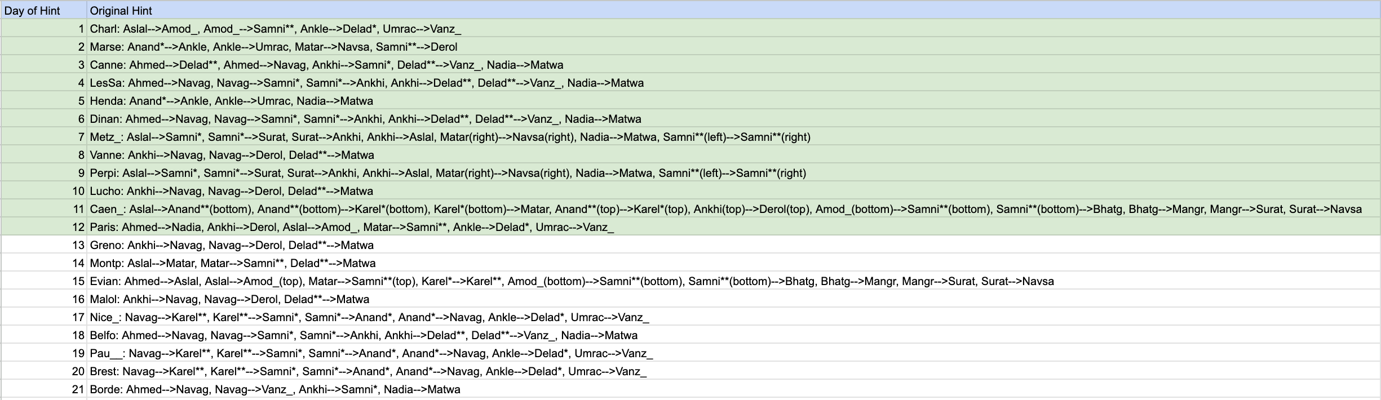Click the hint cell starting with "Metz_:"
The width and height of the screenshot is (1381, 400).
click(734, 136)
